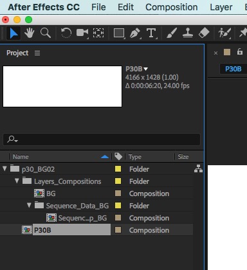Select the P30B composition name
The height and width of the screenshot is (270, 247).
[x=42, y=230]
